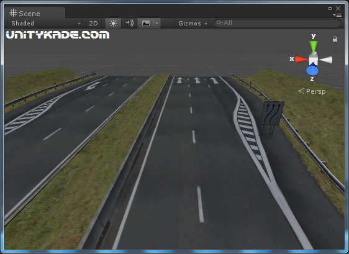This screenshot has height=254, width=349.
Task: Click the red X axis cone on gizmo
Action: coord(301,59)
